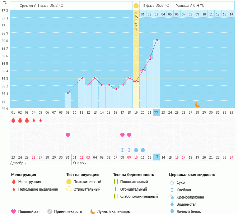
Task: Click the 'Половой акт' heart legend icon
Action: [14, 211]
